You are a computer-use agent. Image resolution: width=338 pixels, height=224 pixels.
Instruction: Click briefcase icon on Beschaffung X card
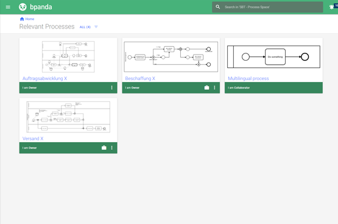pyautogui.click(x=206, y=87)
